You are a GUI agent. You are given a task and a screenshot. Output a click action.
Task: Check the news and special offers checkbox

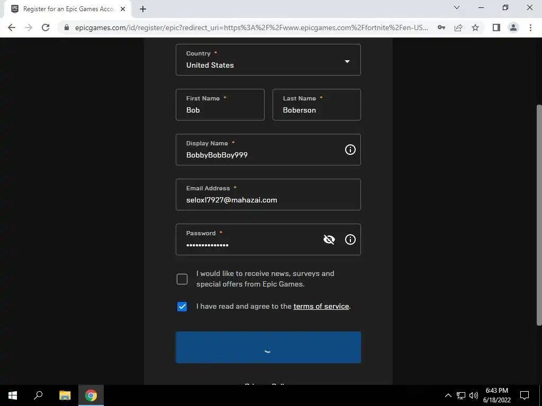(x=182, y=279)
